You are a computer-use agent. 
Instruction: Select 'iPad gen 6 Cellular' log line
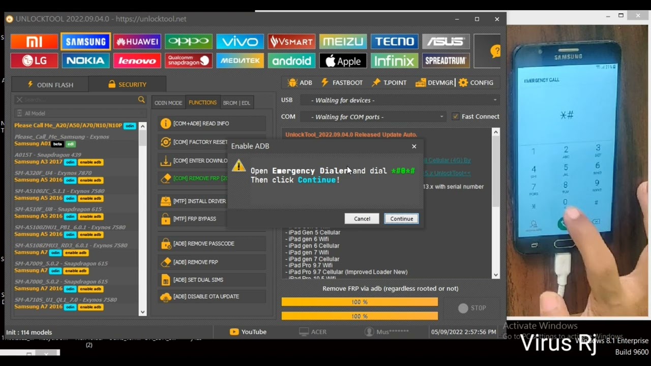point(312,246)
